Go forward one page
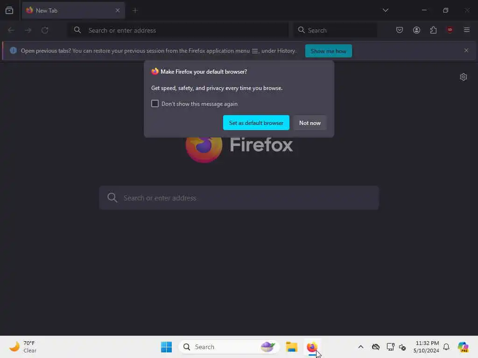This screenshot has height=358, width=478. tap(28, 30)
